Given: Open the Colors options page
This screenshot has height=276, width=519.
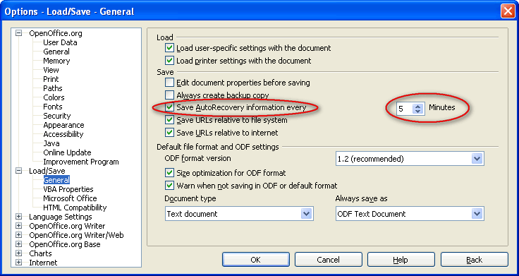Looking at the screenshot, I should (x=54, y=97).
